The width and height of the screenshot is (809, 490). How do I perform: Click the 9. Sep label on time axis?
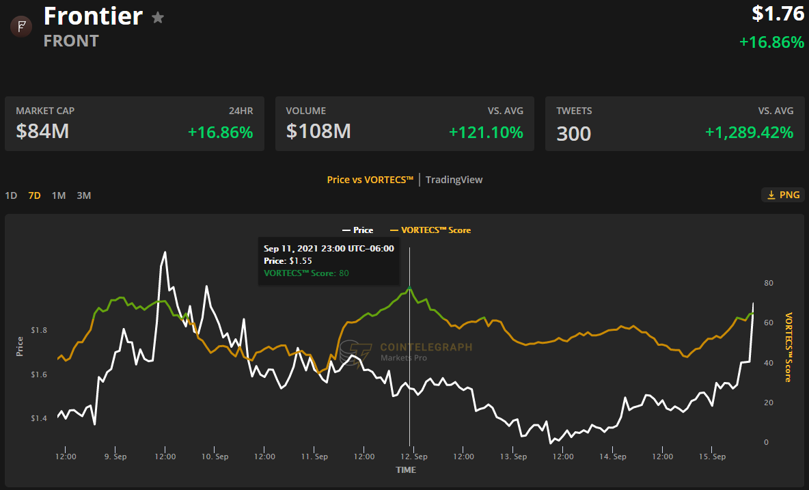115,457
